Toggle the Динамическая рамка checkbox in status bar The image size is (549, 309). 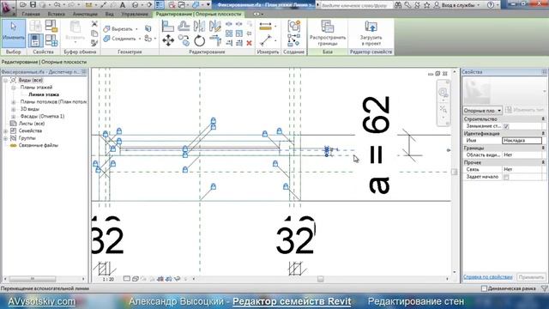click(x=484, y=288)
